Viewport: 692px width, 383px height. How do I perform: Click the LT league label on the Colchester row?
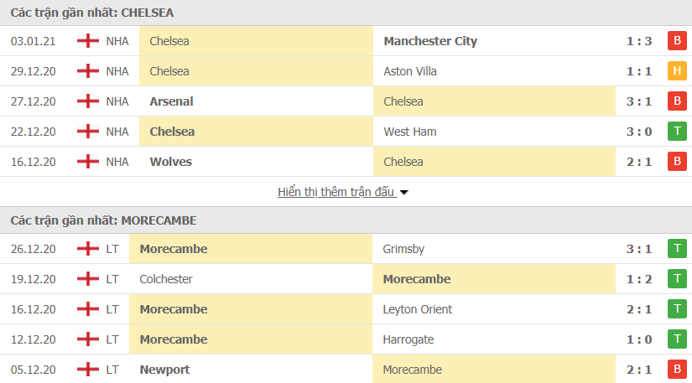pos(112,279)
